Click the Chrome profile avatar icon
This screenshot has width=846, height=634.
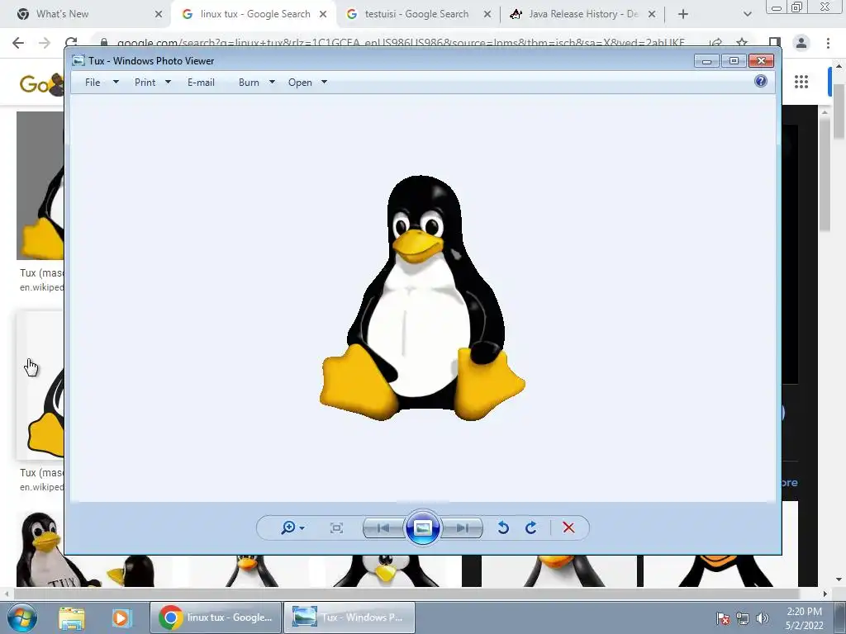click(801, 43)
